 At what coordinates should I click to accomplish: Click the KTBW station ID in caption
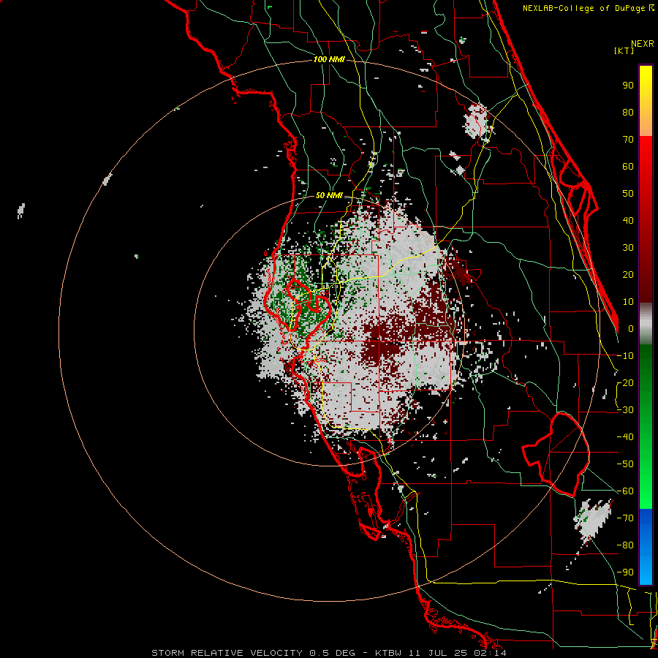[388, 653]
